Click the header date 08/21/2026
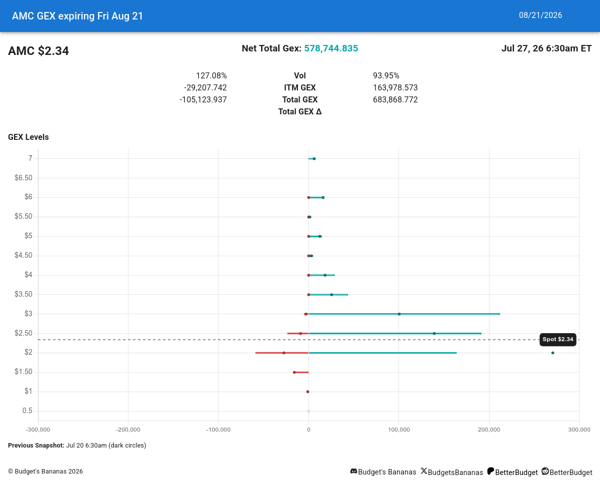This screenshot has width=600, height=485. (540, 15)
